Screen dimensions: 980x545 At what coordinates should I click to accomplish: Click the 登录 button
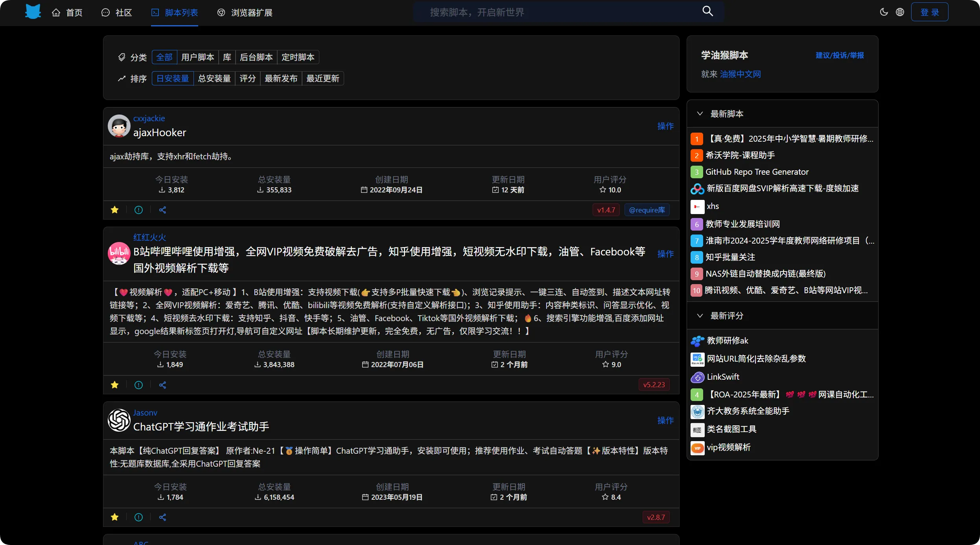(930, 11)
